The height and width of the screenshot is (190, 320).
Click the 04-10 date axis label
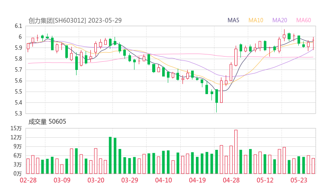click(163, 180)
